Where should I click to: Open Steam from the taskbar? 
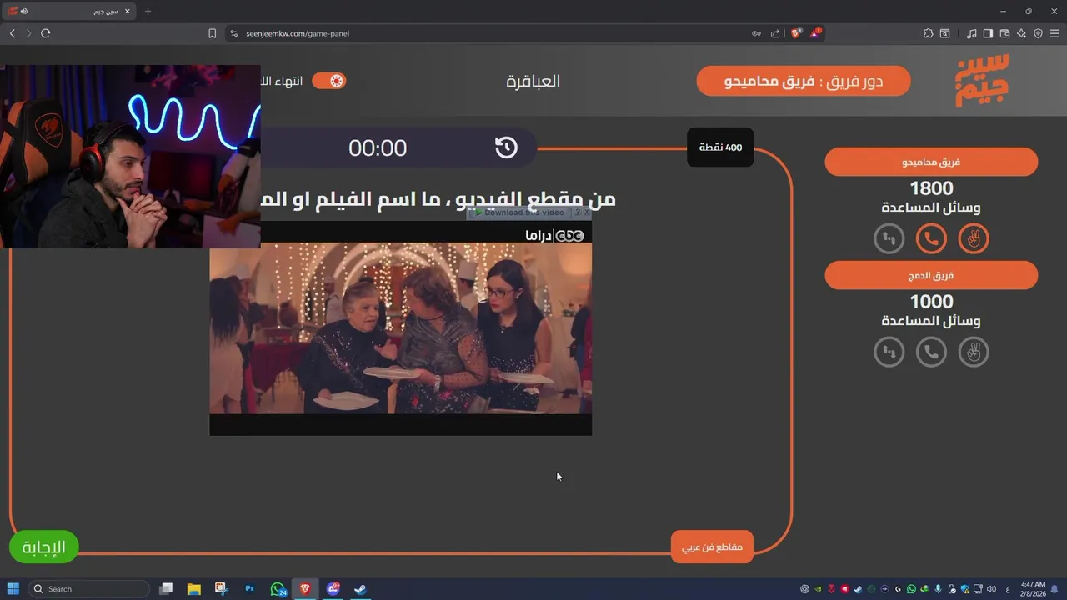pyautogui.click(x=361, y=589)
